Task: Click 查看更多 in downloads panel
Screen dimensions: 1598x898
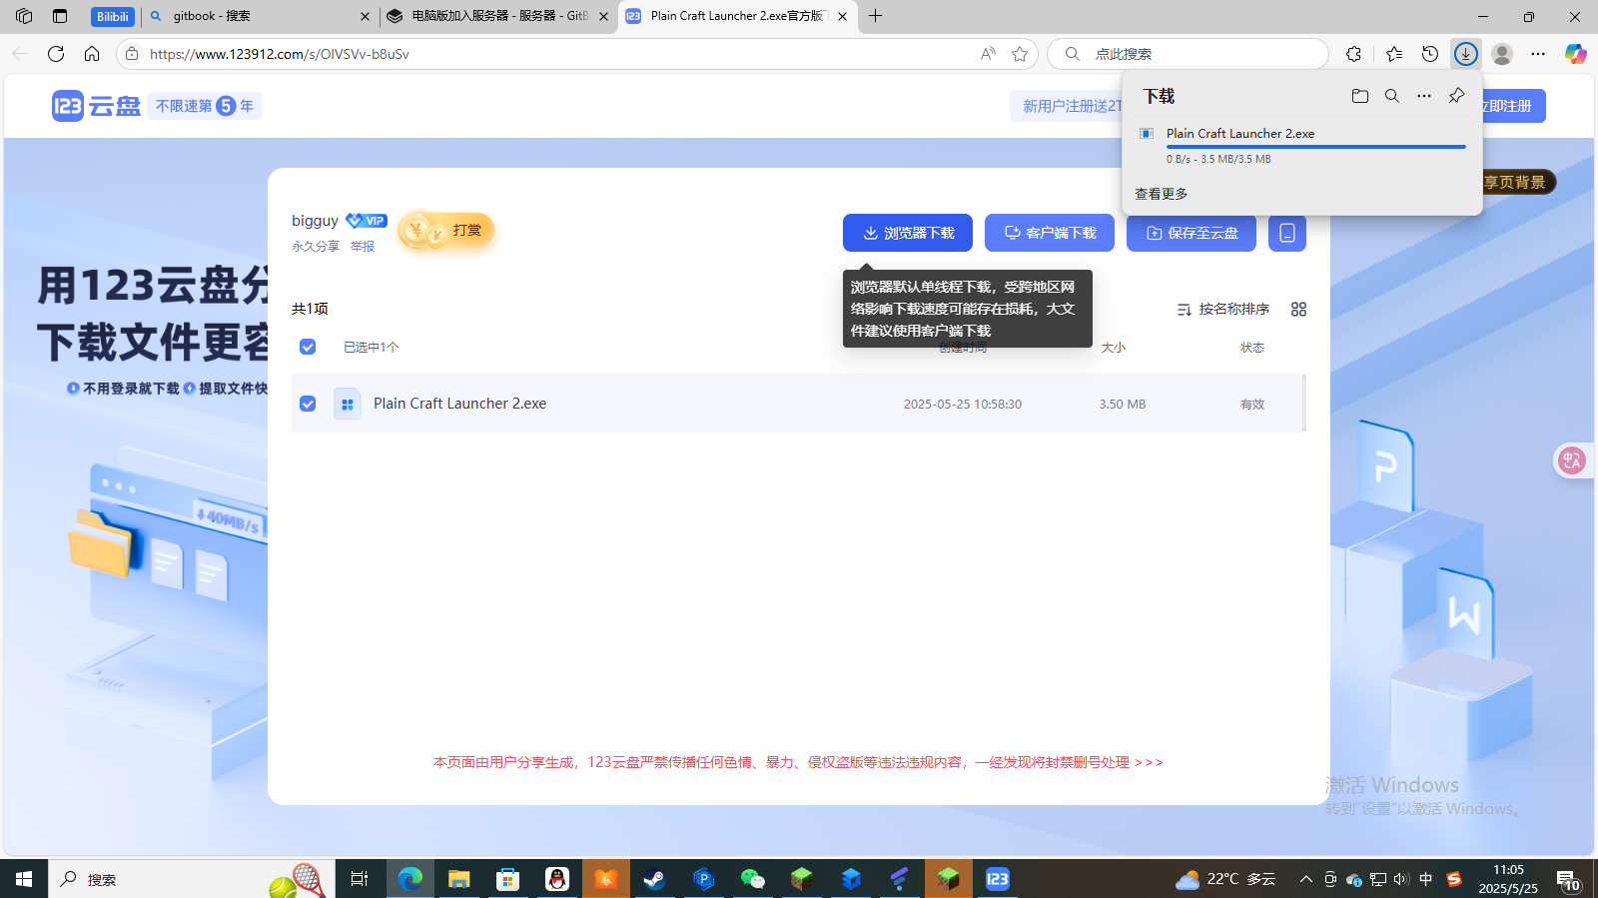Action: pyautogui.click(x=1162, y=194)
